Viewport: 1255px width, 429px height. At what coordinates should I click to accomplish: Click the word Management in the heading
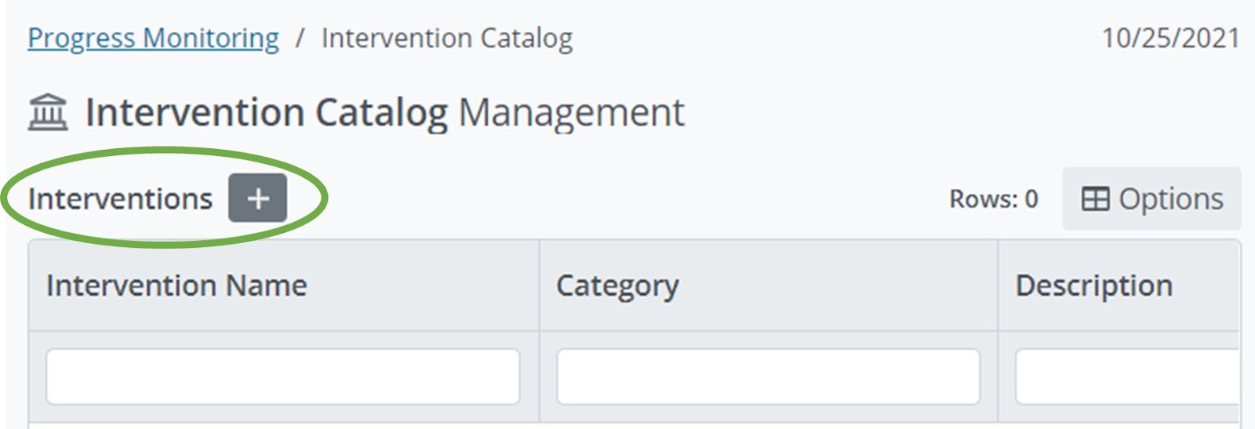click(571, 112)
